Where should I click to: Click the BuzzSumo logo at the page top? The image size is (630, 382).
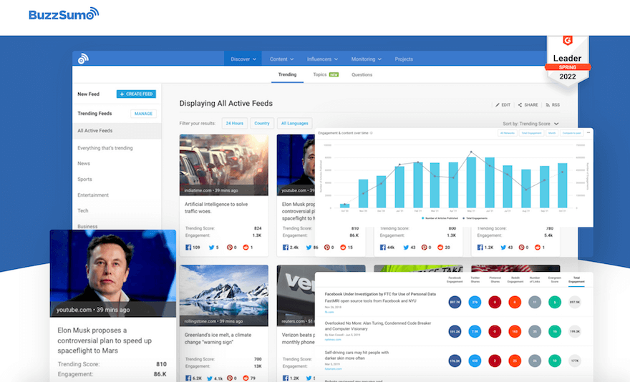click(64, 14)
